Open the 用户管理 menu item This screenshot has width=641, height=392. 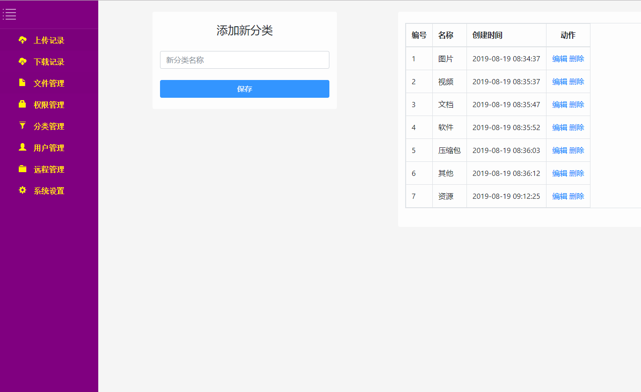click(49, 147)
